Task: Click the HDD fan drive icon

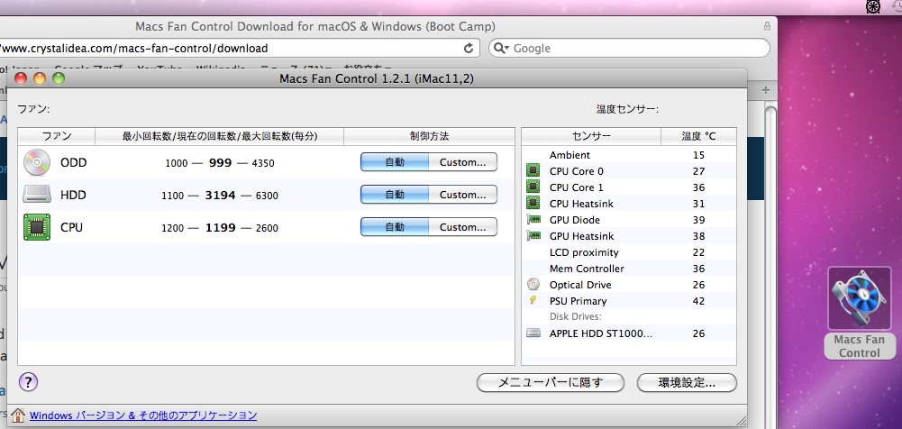Action: point(37,195)
